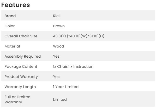Image resolution: width=156 pixels, height=108 pixels.
Task: Select the Overall Chair Size label
Action: coord(21,36)
